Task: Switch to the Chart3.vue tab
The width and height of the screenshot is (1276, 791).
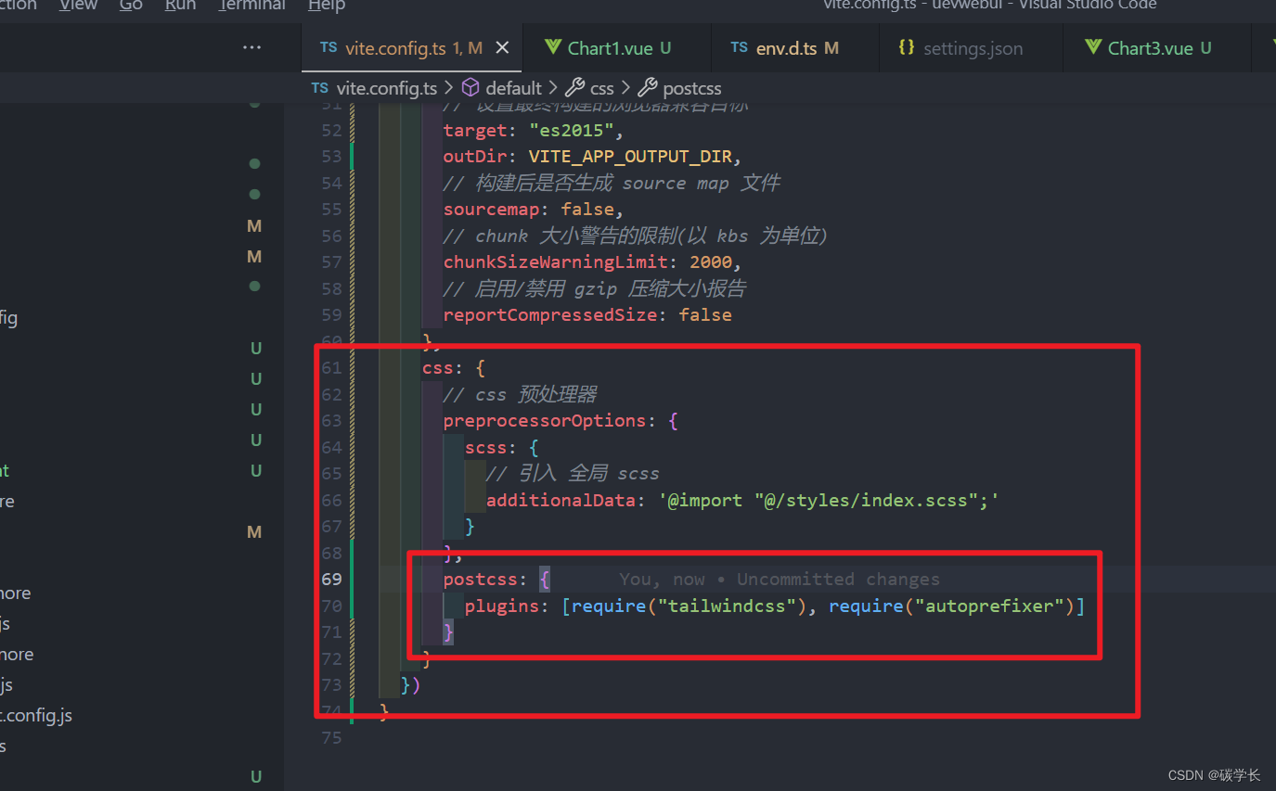Action: [x=1156, y=48]
